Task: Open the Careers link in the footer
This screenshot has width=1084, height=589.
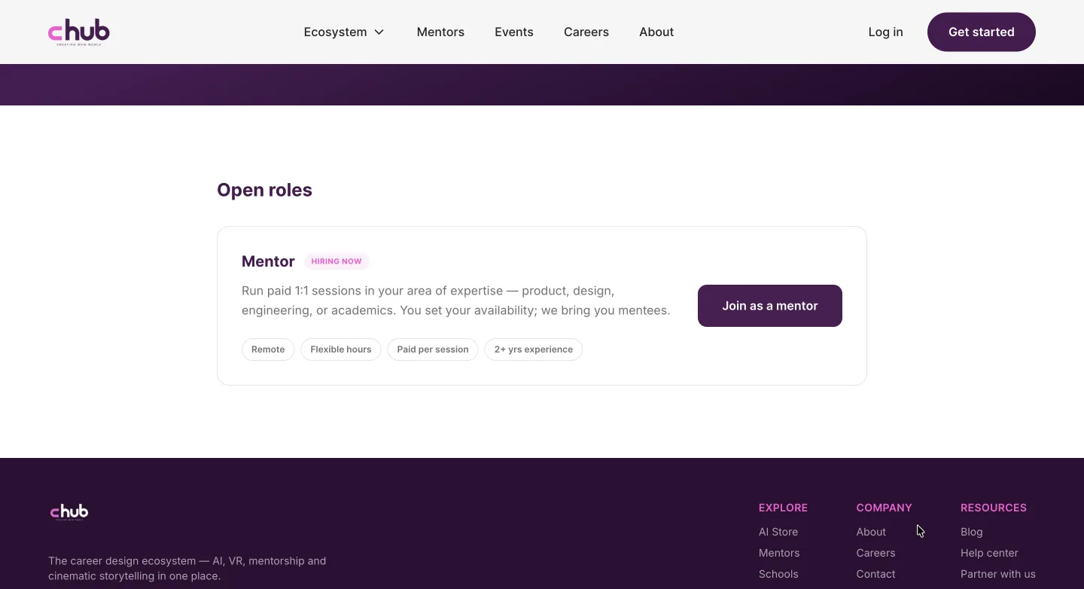Action: [x=875, y=553]
